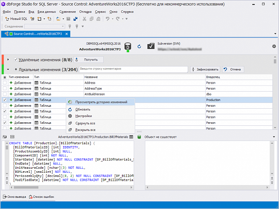Viewport: 279px width, 209px height.
Task: Check the AddressType table row checkbox
Action: pyautogui.click(x=5, y=88)
